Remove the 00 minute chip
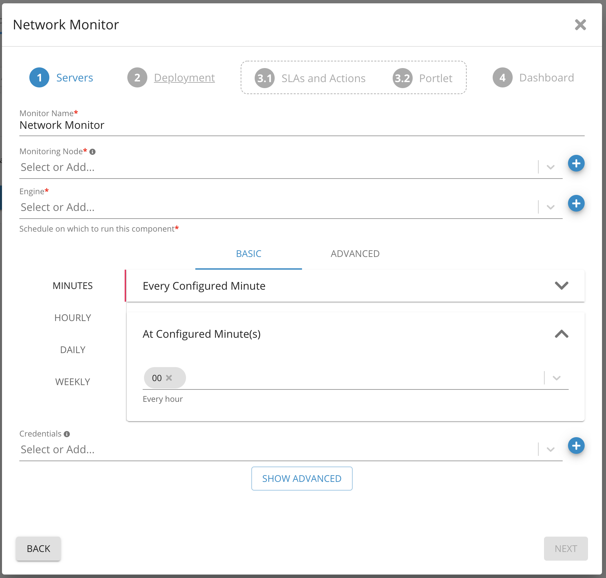The height and width of the screenshot is (578, 606). [x=169, y=378]
